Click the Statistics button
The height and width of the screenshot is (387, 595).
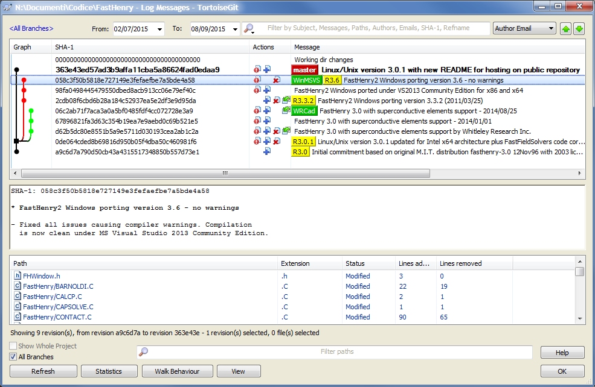point(109,371)
